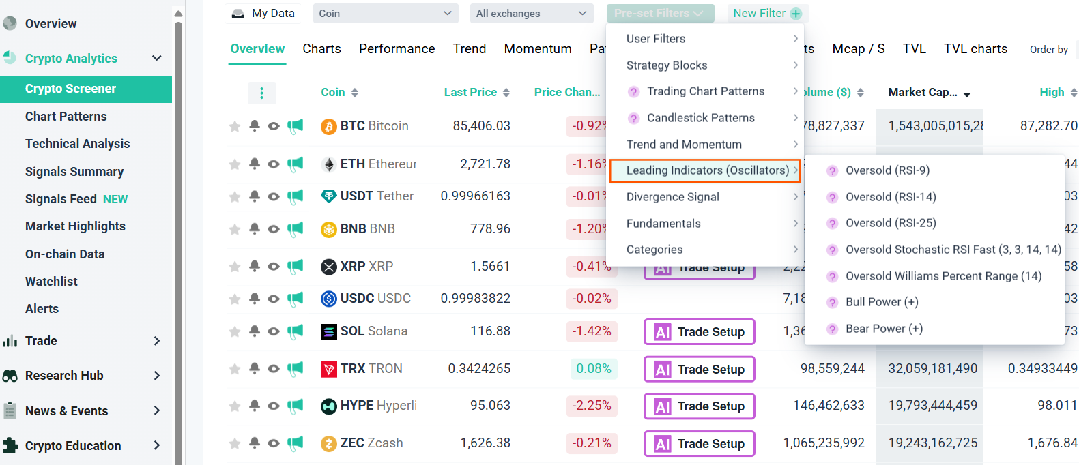Expand the Crypto Education section
This screenshot has width=1079, height=465.
(x=157, y=446)
